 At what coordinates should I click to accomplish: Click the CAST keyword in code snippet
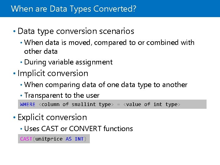click(26, 139)
